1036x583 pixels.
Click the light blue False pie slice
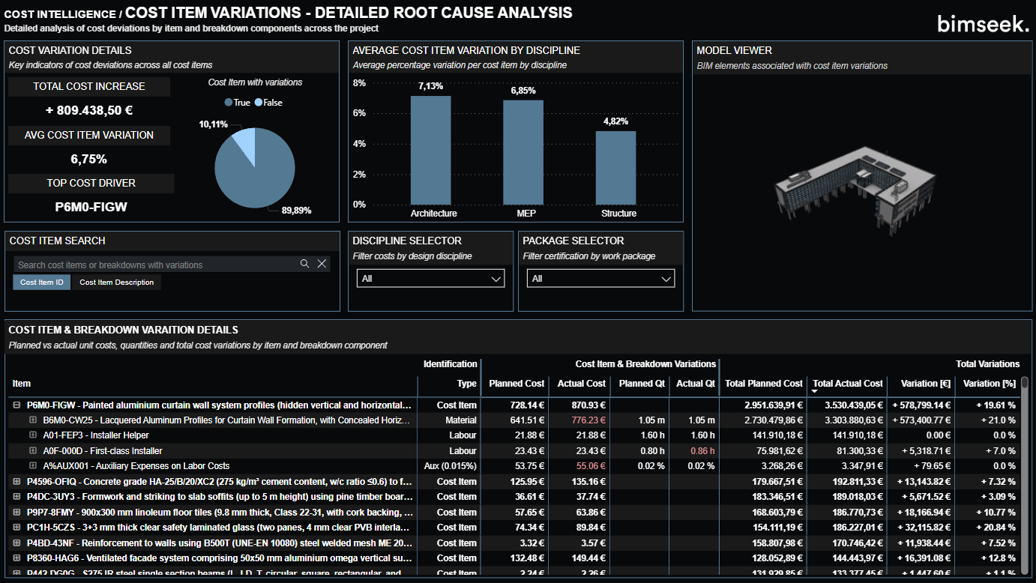244,146
